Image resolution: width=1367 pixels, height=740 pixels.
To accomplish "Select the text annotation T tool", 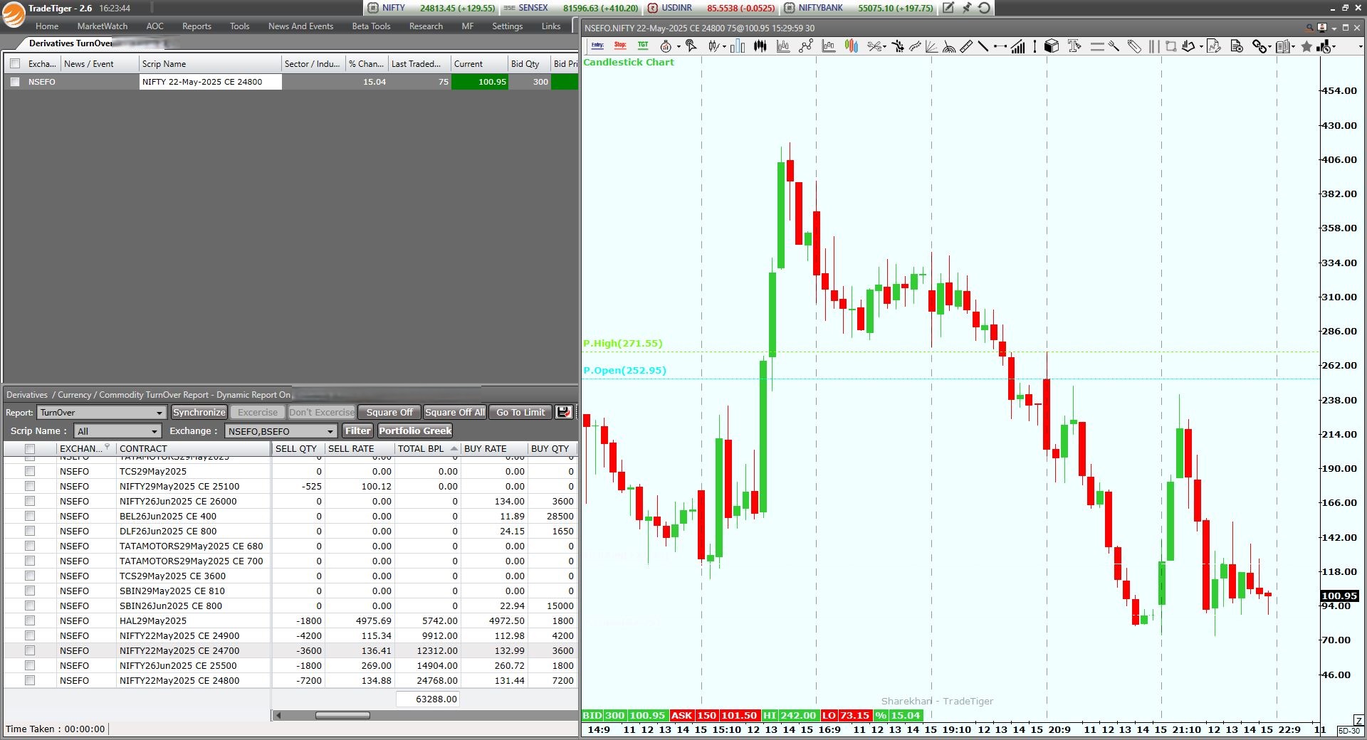I will 1074,46.
